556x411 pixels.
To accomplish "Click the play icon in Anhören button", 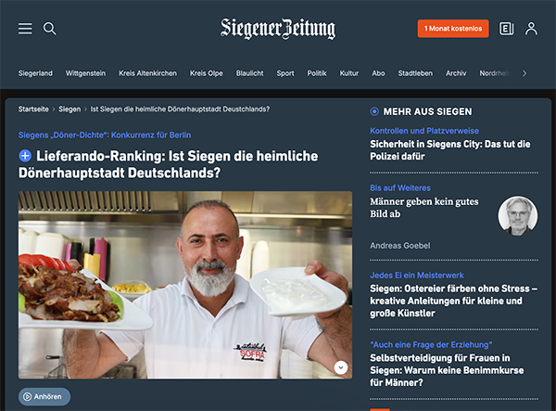I will (27, 396).
